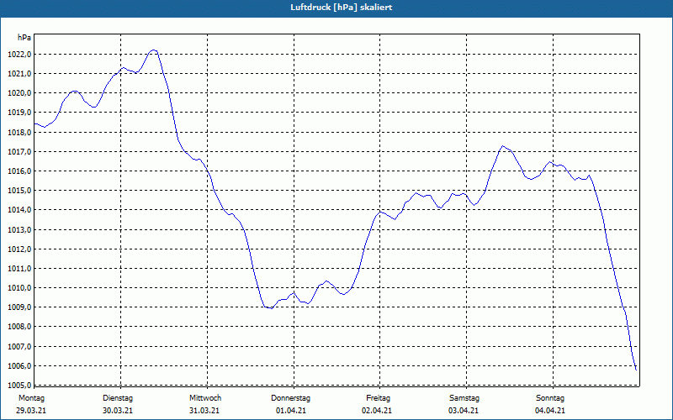Click the 1010,0 y-axis label
This screenshot has width=673, height=420.
click(x=19, y=287)
